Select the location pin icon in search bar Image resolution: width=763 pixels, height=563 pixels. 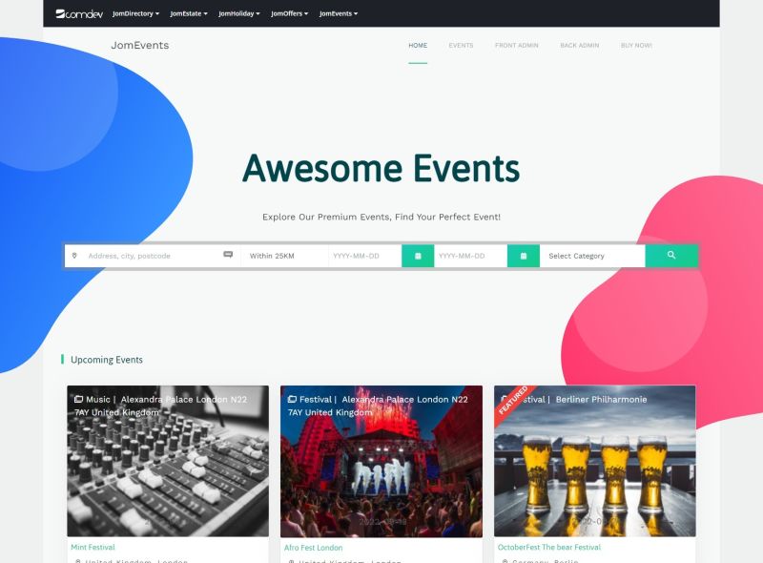[x=76, y=256]
